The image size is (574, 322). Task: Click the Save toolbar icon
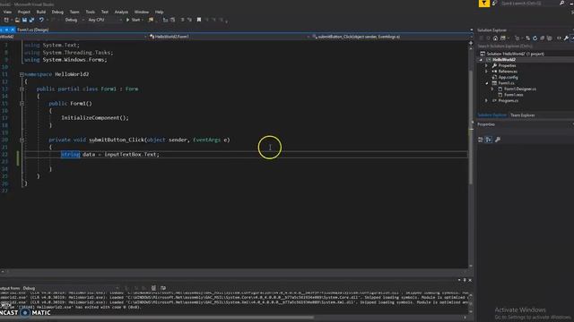click(24, 20)
